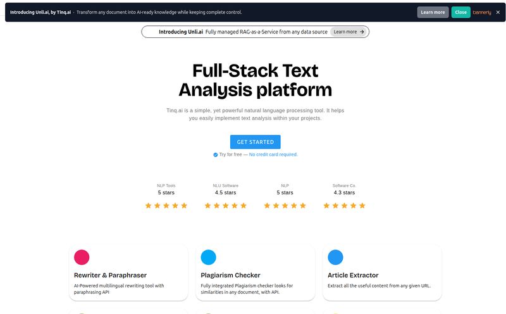
Task: Click 'Fully integrated Plagiarism checker' description
Action: [247, 289]
